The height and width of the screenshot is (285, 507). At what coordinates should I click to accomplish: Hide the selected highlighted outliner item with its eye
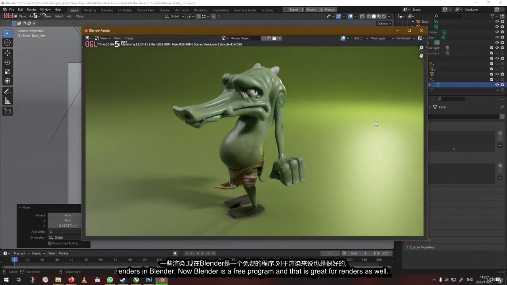(497, 85)
